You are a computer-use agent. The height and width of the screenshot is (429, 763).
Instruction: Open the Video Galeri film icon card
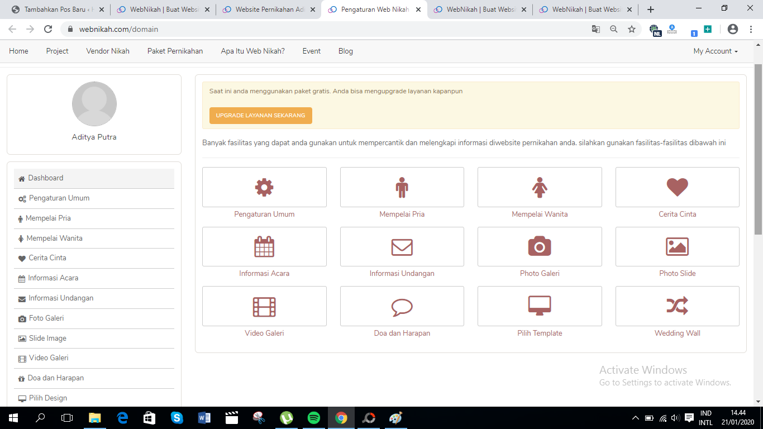pyautogui.click(x=264, y=306)
